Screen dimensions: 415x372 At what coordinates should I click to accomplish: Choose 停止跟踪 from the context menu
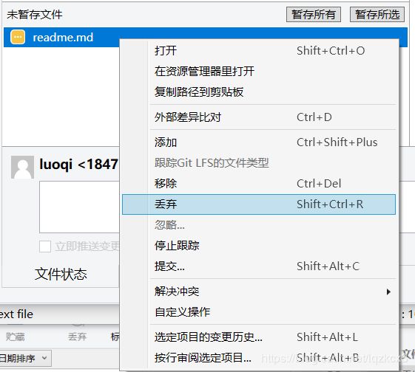[x=259, y=246]
